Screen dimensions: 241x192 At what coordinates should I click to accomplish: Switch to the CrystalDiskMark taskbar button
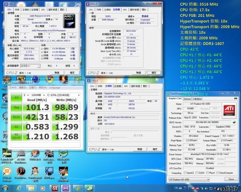(90, 188)
